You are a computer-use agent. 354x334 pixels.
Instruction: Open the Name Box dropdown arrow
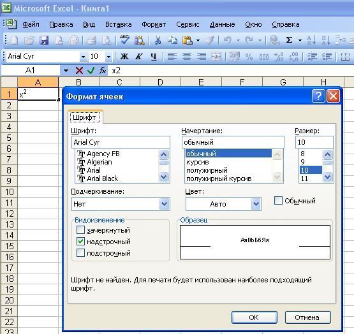pyautogui.click(x=66, y=71)
